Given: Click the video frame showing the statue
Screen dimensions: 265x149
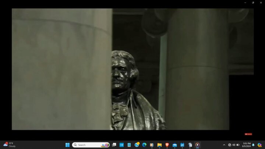Looking at the screenshot, I should [132, 69].
